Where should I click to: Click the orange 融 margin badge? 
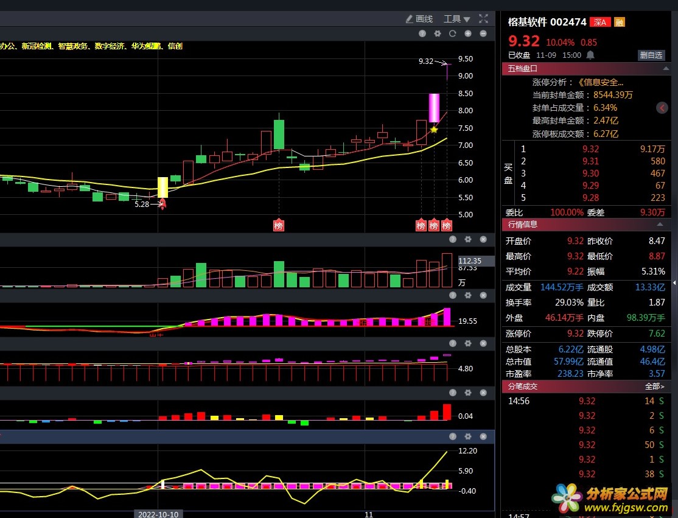coord(619,22)
